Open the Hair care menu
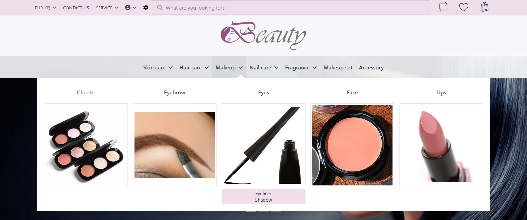527x220 pixels. [194, 67]
